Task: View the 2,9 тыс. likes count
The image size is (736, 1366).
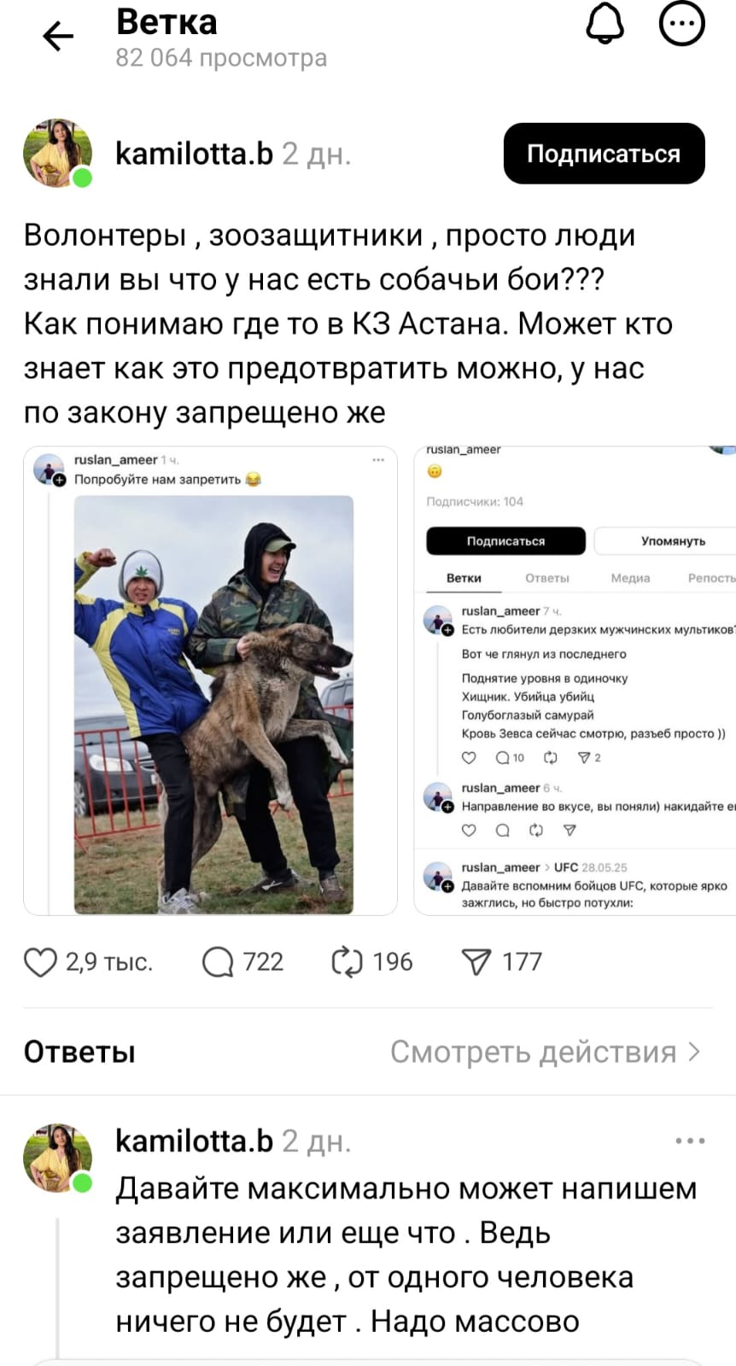Action: point(109,962)
